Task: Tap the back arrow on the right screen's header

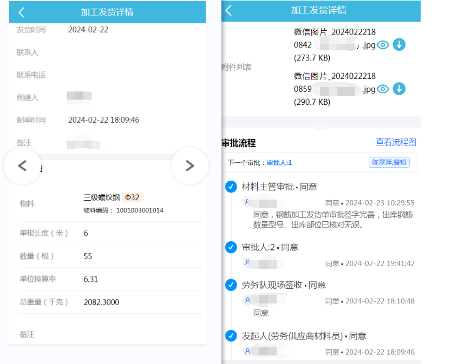Action: [229, 10]
